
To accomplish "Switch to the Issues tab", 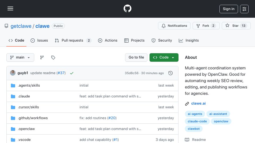I will (x=39, y=40).
